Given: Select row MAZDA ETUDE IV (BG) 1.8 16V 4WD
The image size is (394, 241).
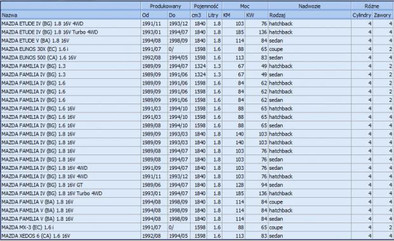Looking at the screenshot, I should click(197, 24).
